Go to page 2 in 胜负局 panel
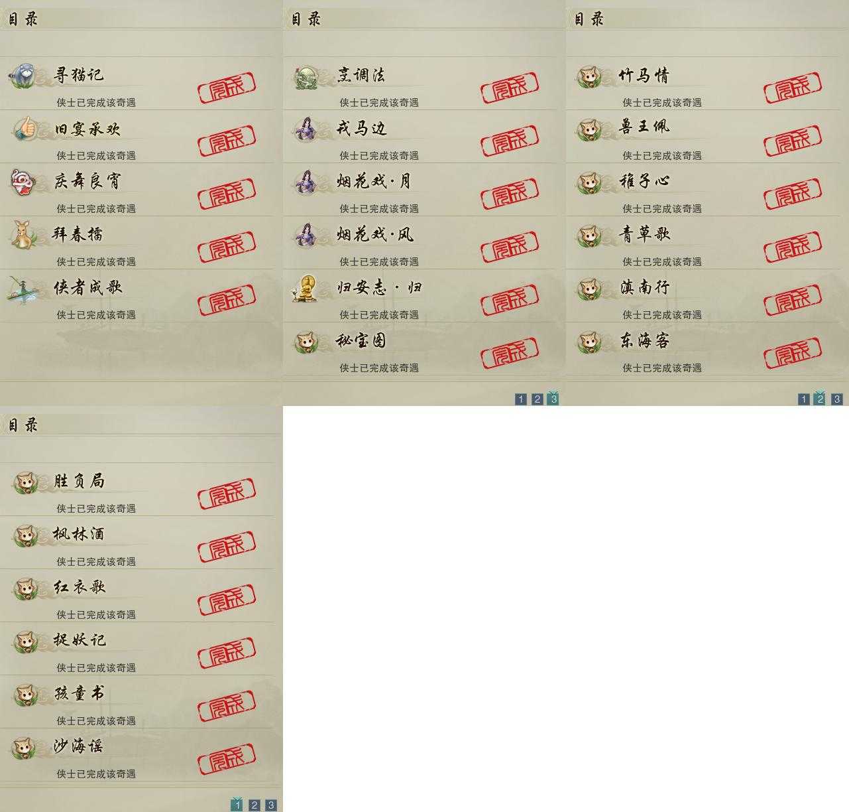This screenshot has height=812, width=849. coord(254,805)
